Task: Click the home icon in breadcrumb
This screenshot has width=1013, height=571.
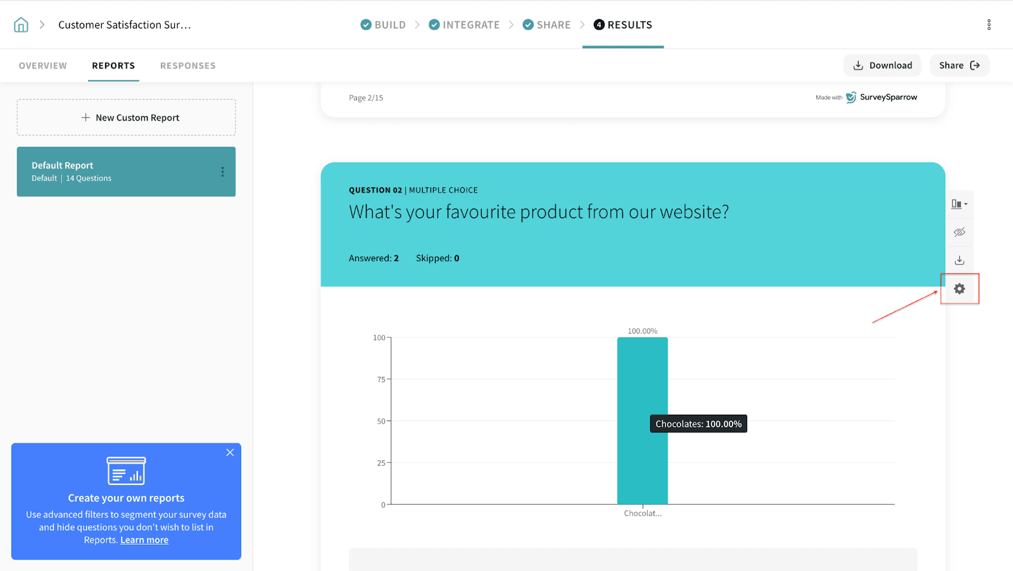Action: coord(21,25)
